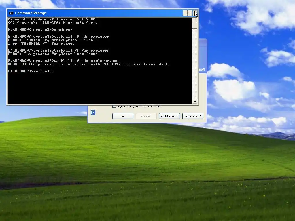
Task: Click the OK button in logon dialog
Action: tap(123, 116)
